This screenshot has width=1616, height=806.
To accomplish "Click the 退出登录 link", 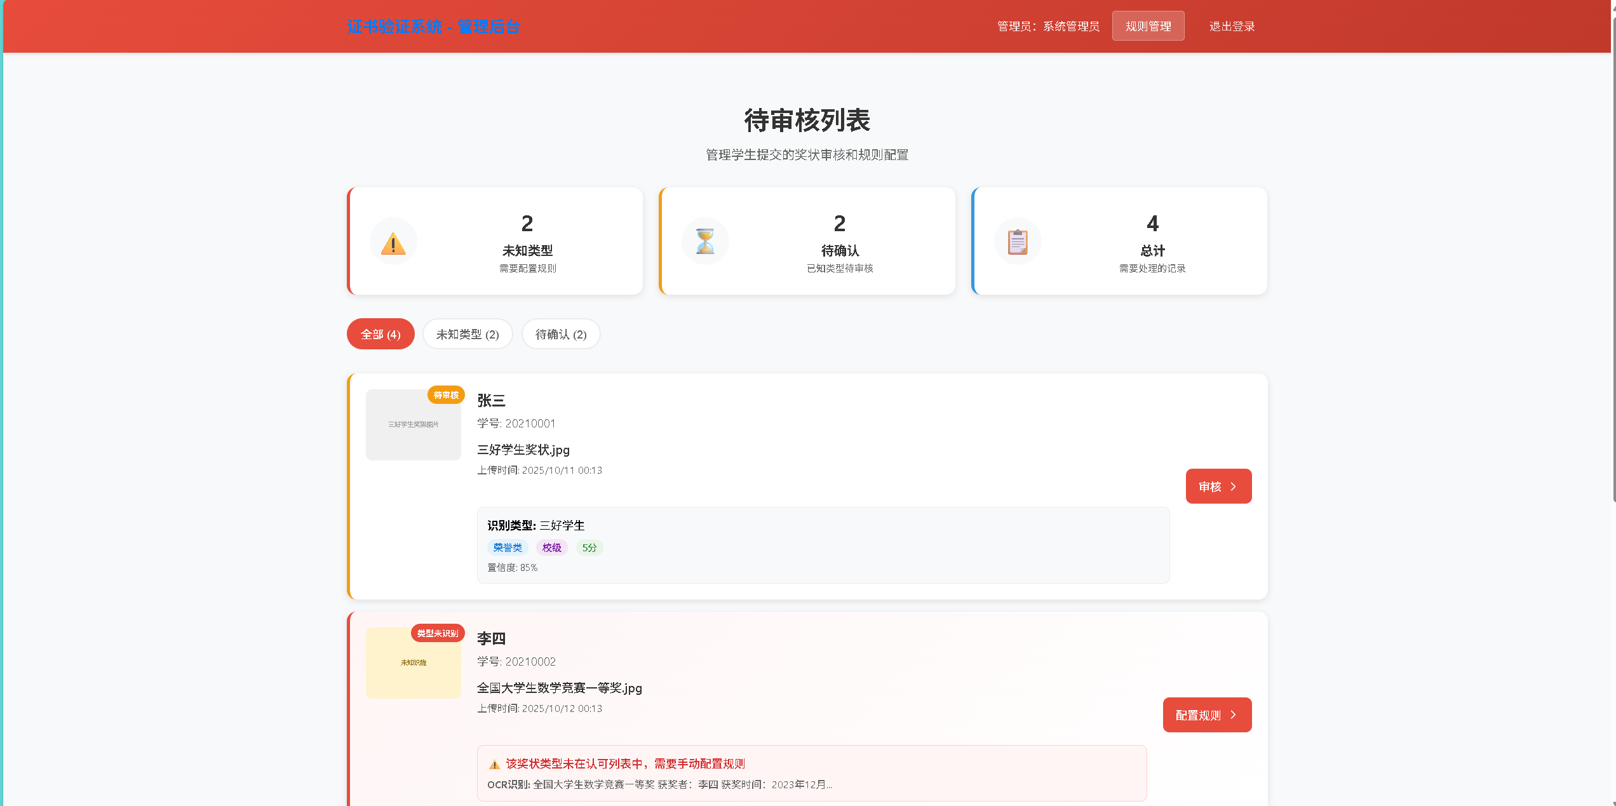I will click(1232, 26).
